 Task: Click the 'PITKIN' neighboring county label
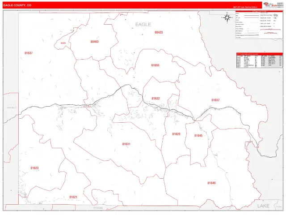pyautogui.click(x=98, y=208)
